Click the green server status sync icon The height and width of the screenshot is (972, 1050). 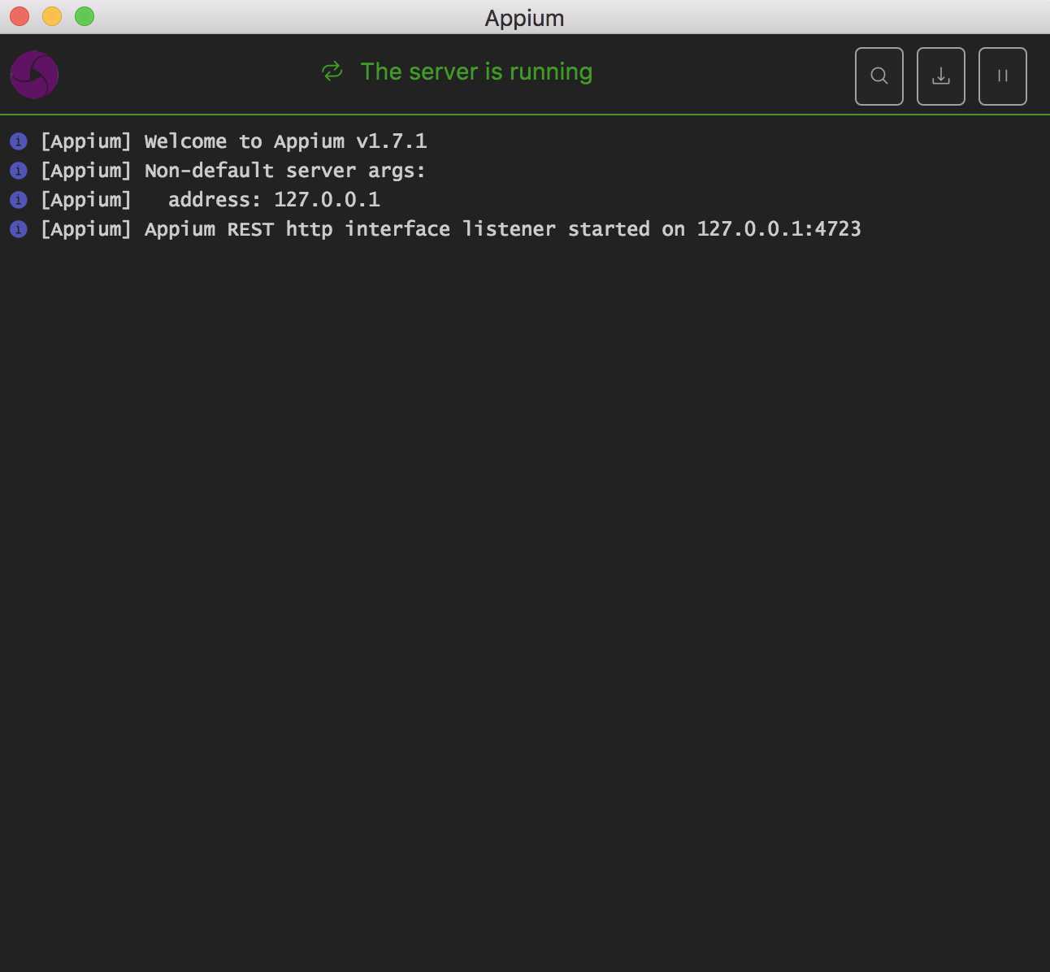click(x=332, y=72)
